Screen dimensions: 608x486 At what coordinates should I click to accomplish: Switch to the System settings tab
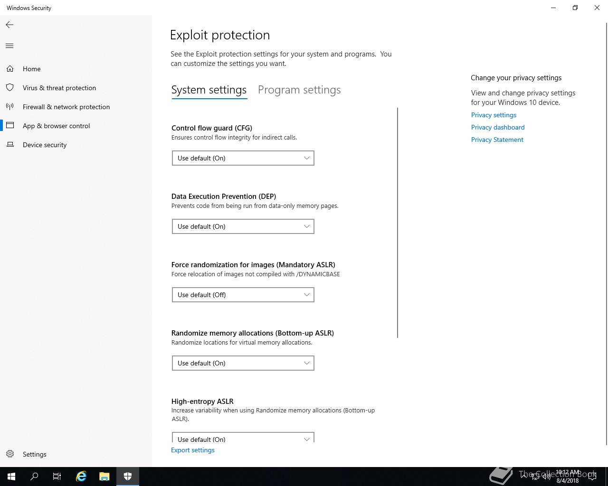point(209,90)
